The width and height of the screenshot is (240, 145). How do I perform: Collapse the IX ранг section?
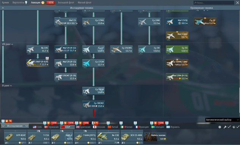point(7,85)
